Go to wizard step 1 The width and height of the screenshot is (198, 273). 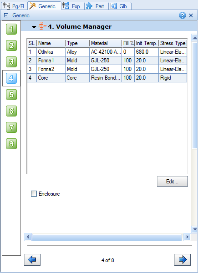pyautogui.click(x=11, y=29)
